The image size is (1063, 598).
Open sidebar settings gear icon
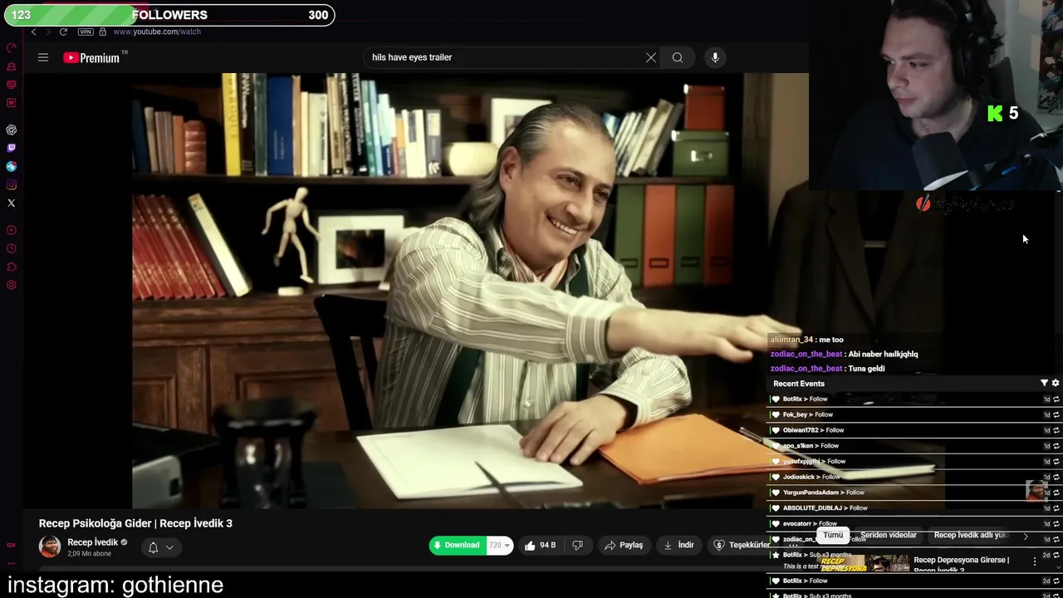pos(11,285)
